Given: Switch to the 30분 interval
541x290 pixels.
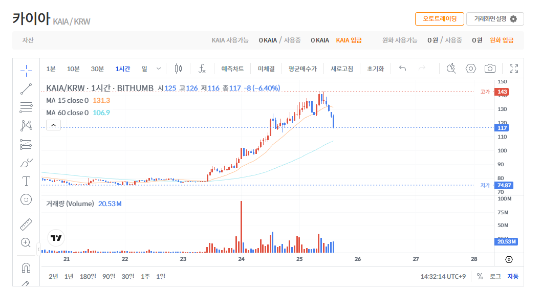Looking at the screenshot, I should pos(97,69).
